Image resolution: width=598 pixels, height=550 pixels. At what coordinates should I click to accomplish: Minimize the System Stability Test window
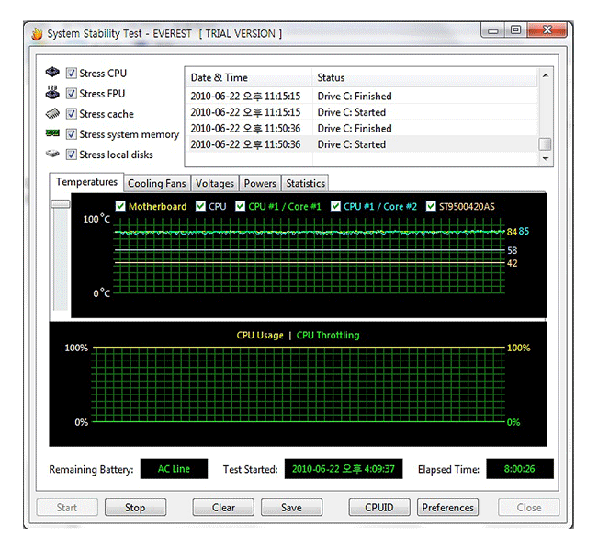point(493,30)
